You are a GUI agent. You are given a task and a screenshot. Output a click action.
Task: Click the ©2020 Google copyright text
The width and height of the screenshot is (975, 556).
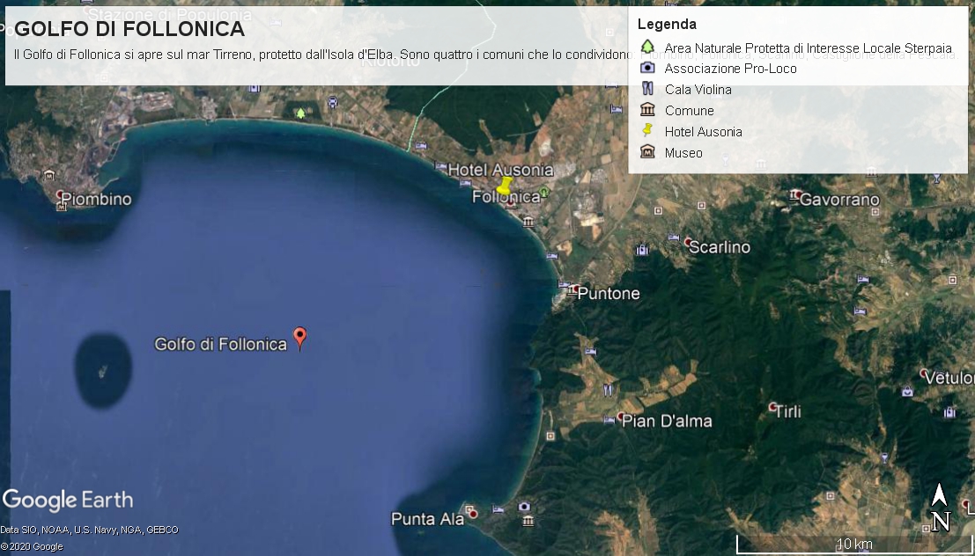click(32, 546)
